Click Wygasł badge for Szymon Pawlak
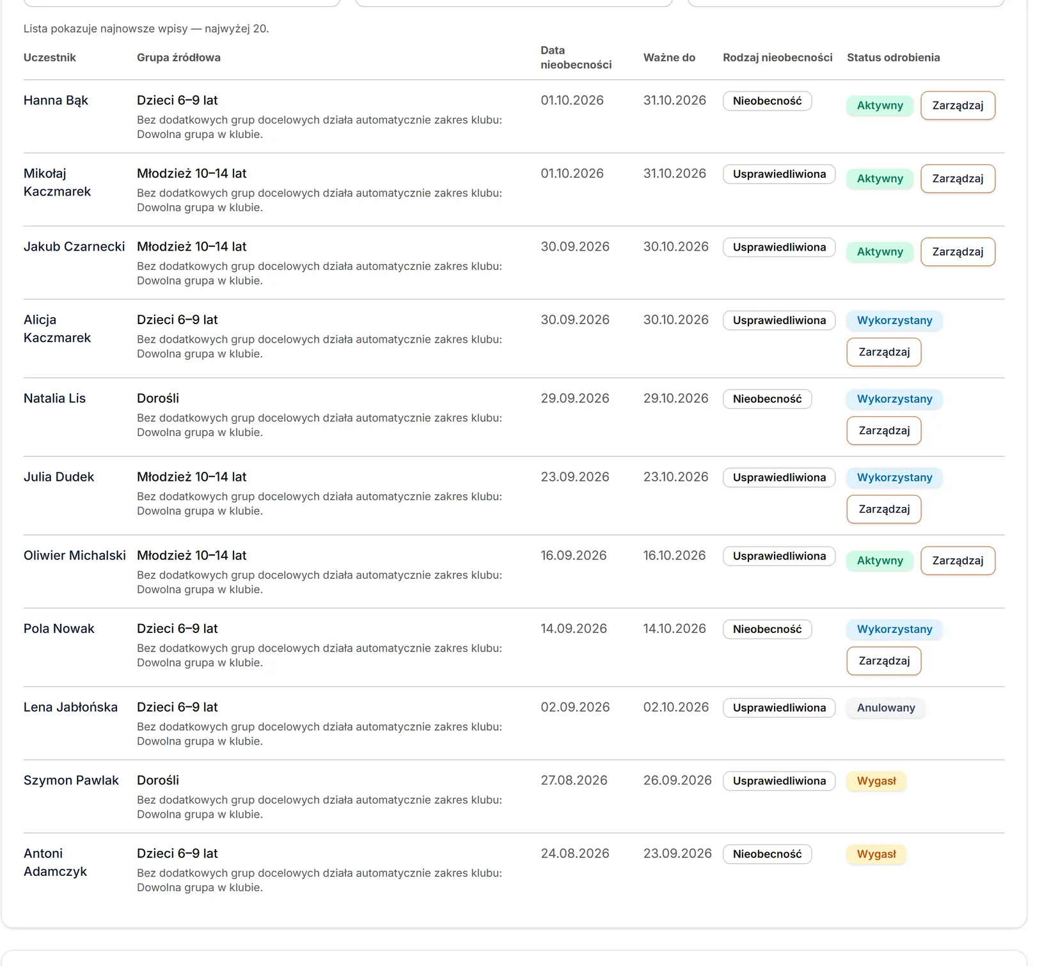The width and height of the screenshot is (1049, 966). (876, 781)
